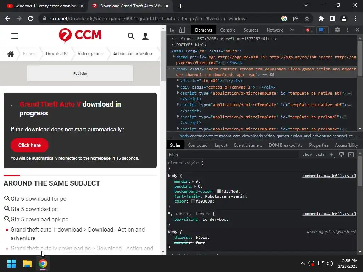This screenshot has height=272, width=363.
Task: Open the CCM user account icon
Action: pos(145,36)
